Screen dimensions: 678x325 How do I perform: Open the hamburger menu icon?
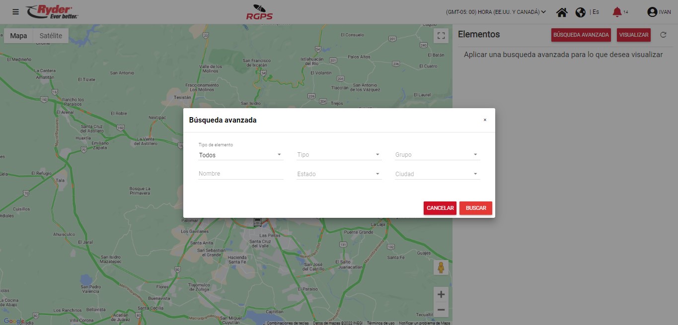pos(15,12)
